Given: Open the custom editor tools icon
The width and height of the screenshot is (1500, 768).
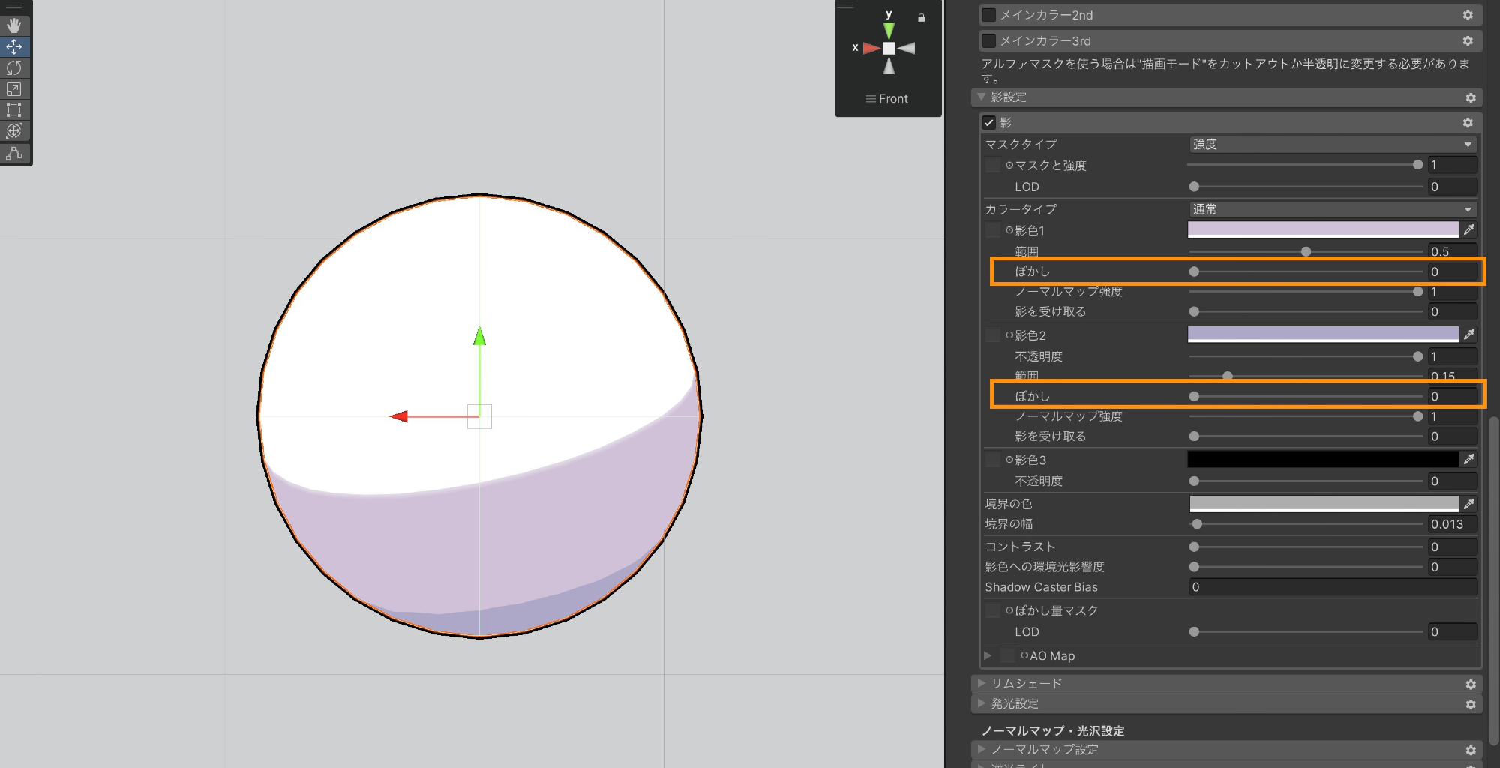Looking at the screenshot, I should pos(14,153).
